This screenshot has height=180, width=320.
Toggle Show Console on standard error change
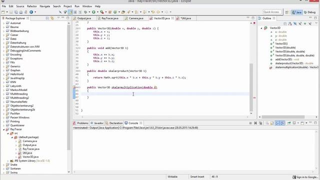click(x=282, y=123)
